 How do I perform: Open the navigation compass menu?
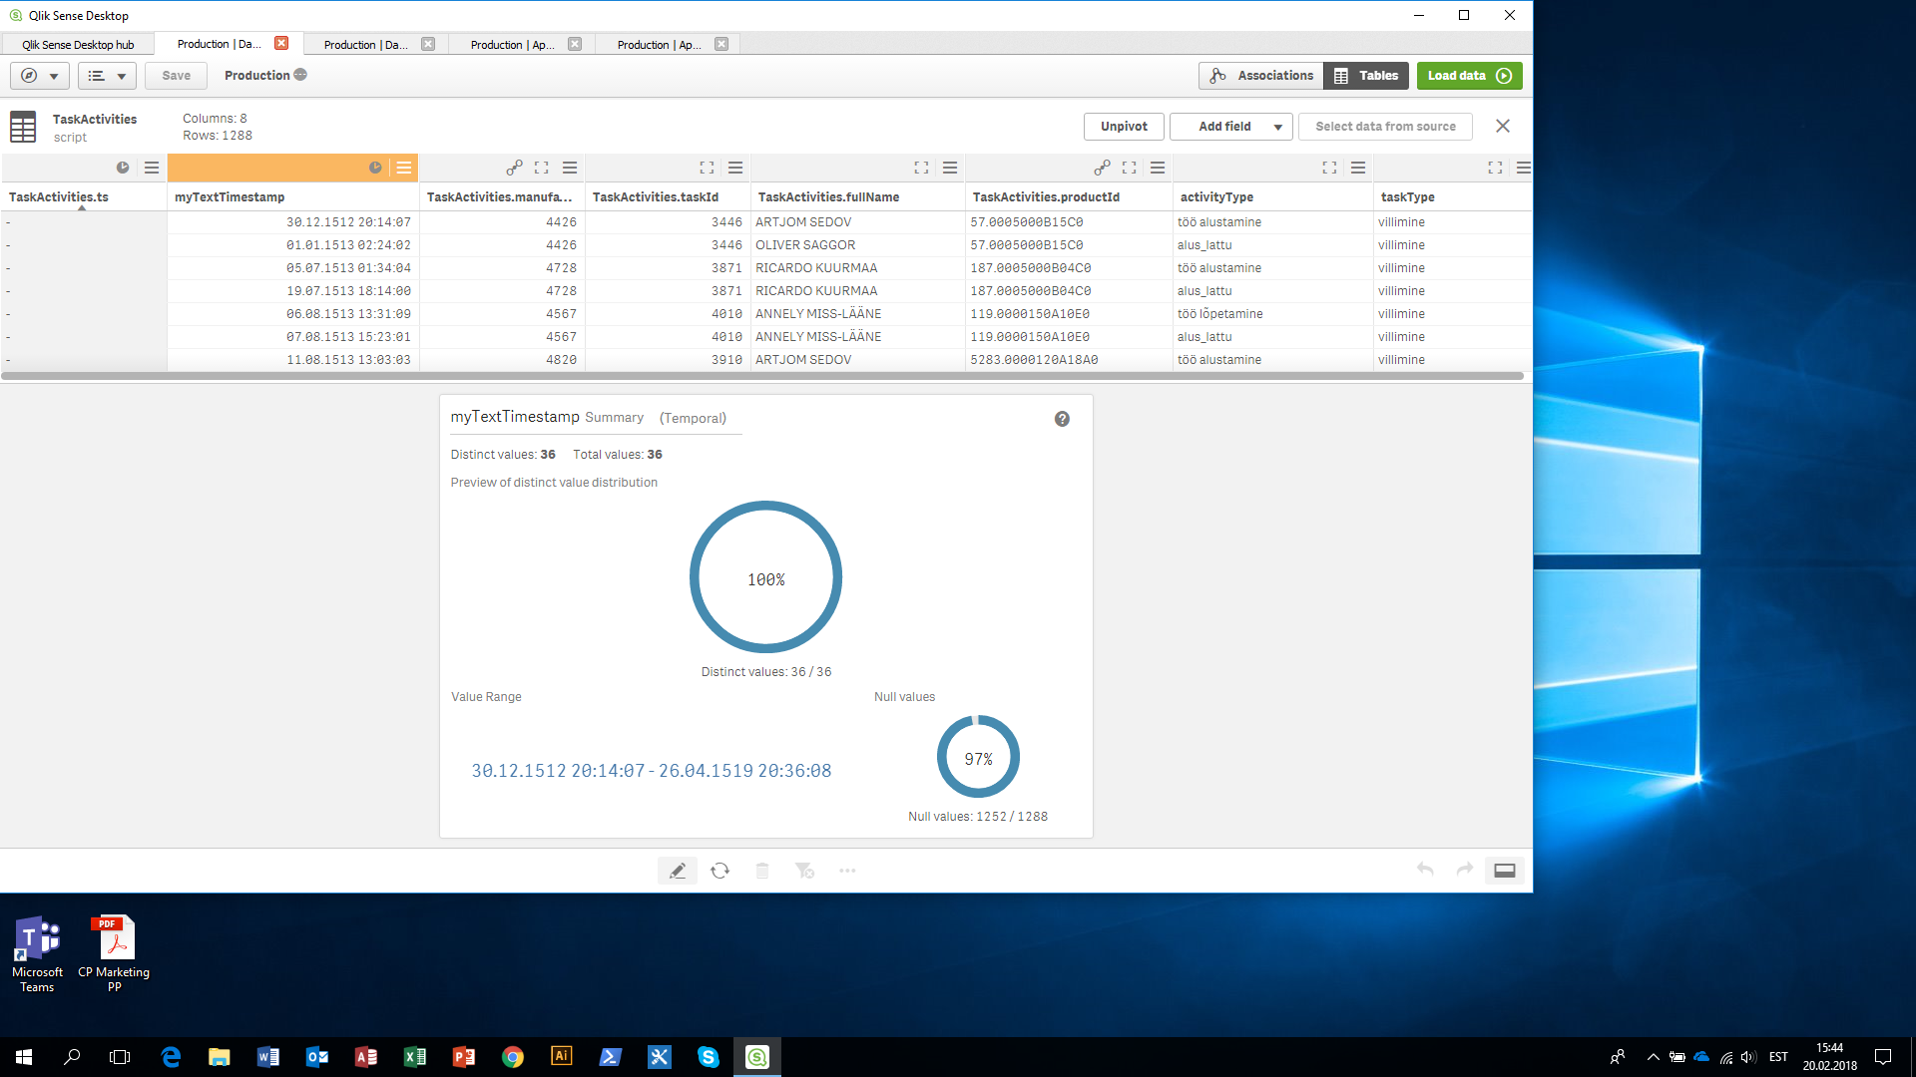40,76
